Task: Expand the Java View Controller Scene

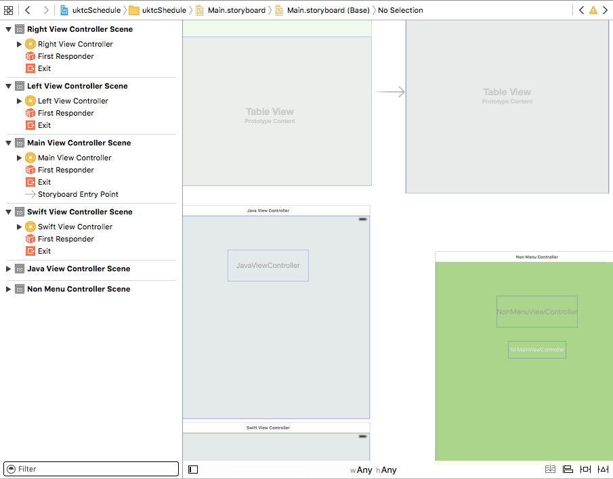Action: pyautogui.click(x=8, y=269)
